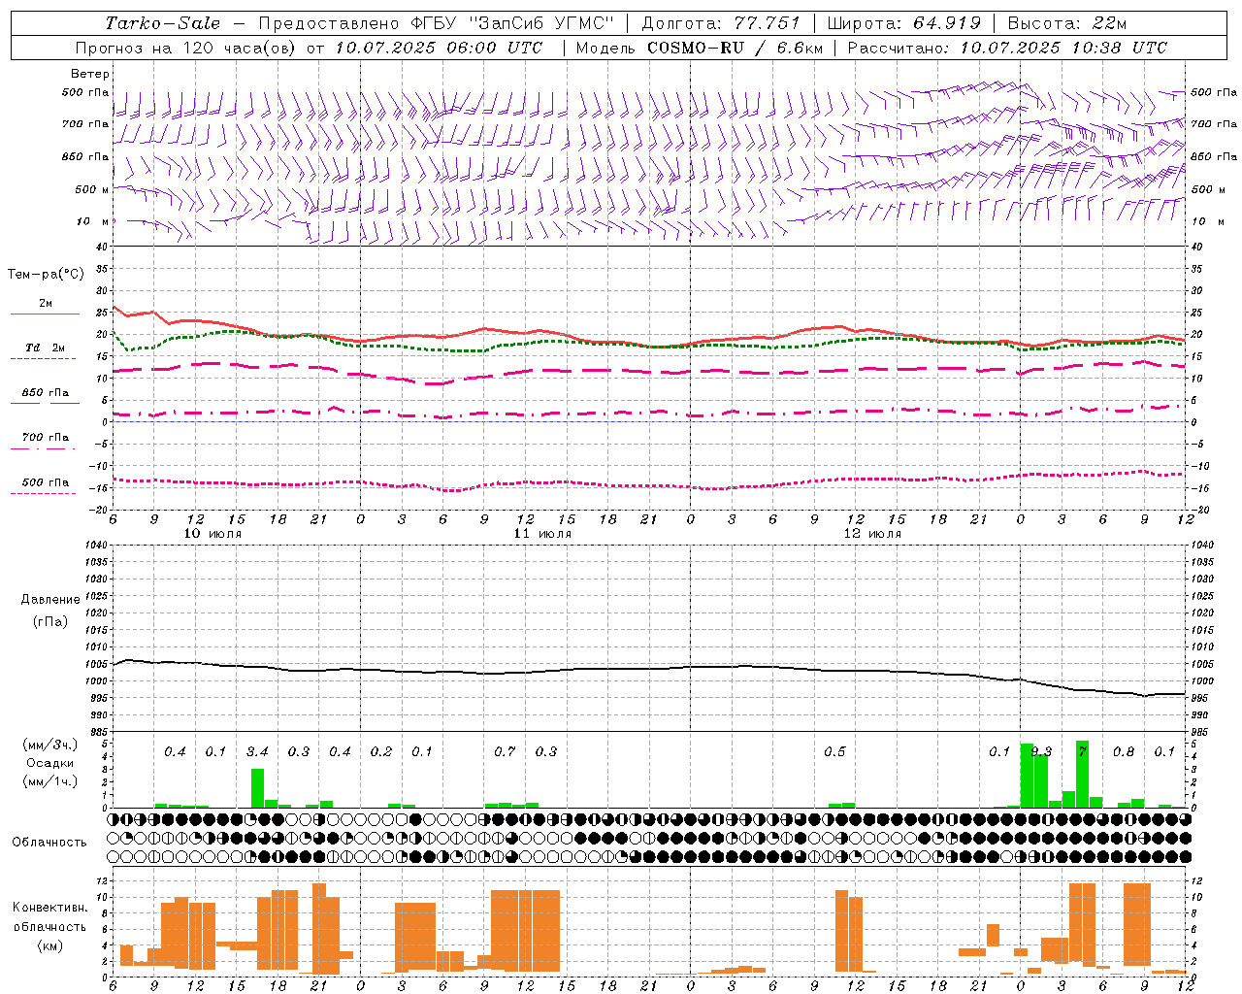Click the Высота: 22м elevation value
Screen dimensions: 1242x994
[1067, 23]
